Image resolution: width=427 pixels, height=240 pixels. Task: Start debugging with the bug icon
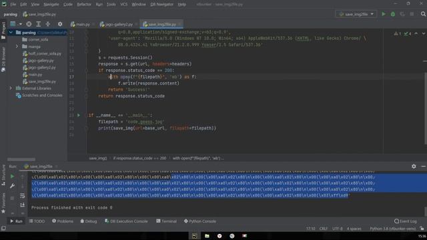393,14
